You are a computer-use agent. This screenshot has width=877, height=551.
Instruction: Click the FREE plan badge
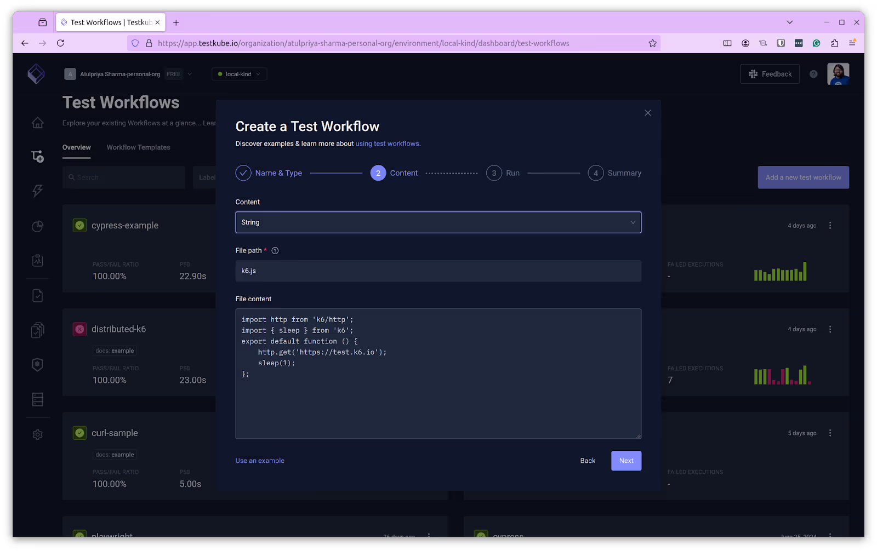(x=174, y=74)
